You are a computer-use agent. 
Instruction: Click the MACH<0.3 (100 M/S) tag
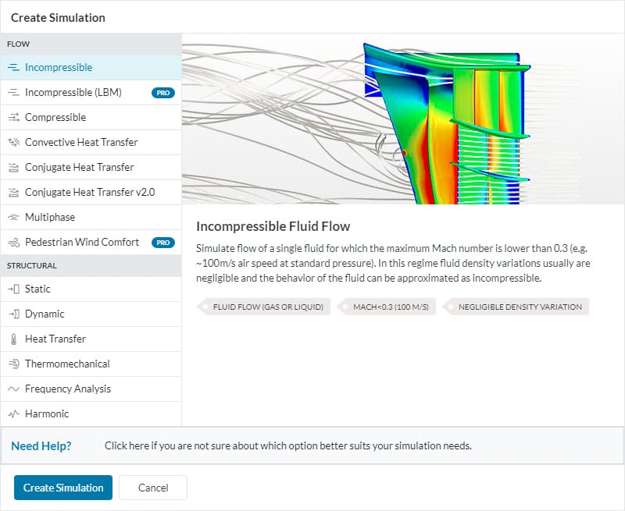395,307
